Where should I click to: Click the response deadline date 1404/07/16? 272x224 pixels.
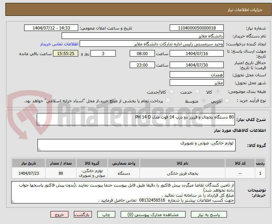197,53
